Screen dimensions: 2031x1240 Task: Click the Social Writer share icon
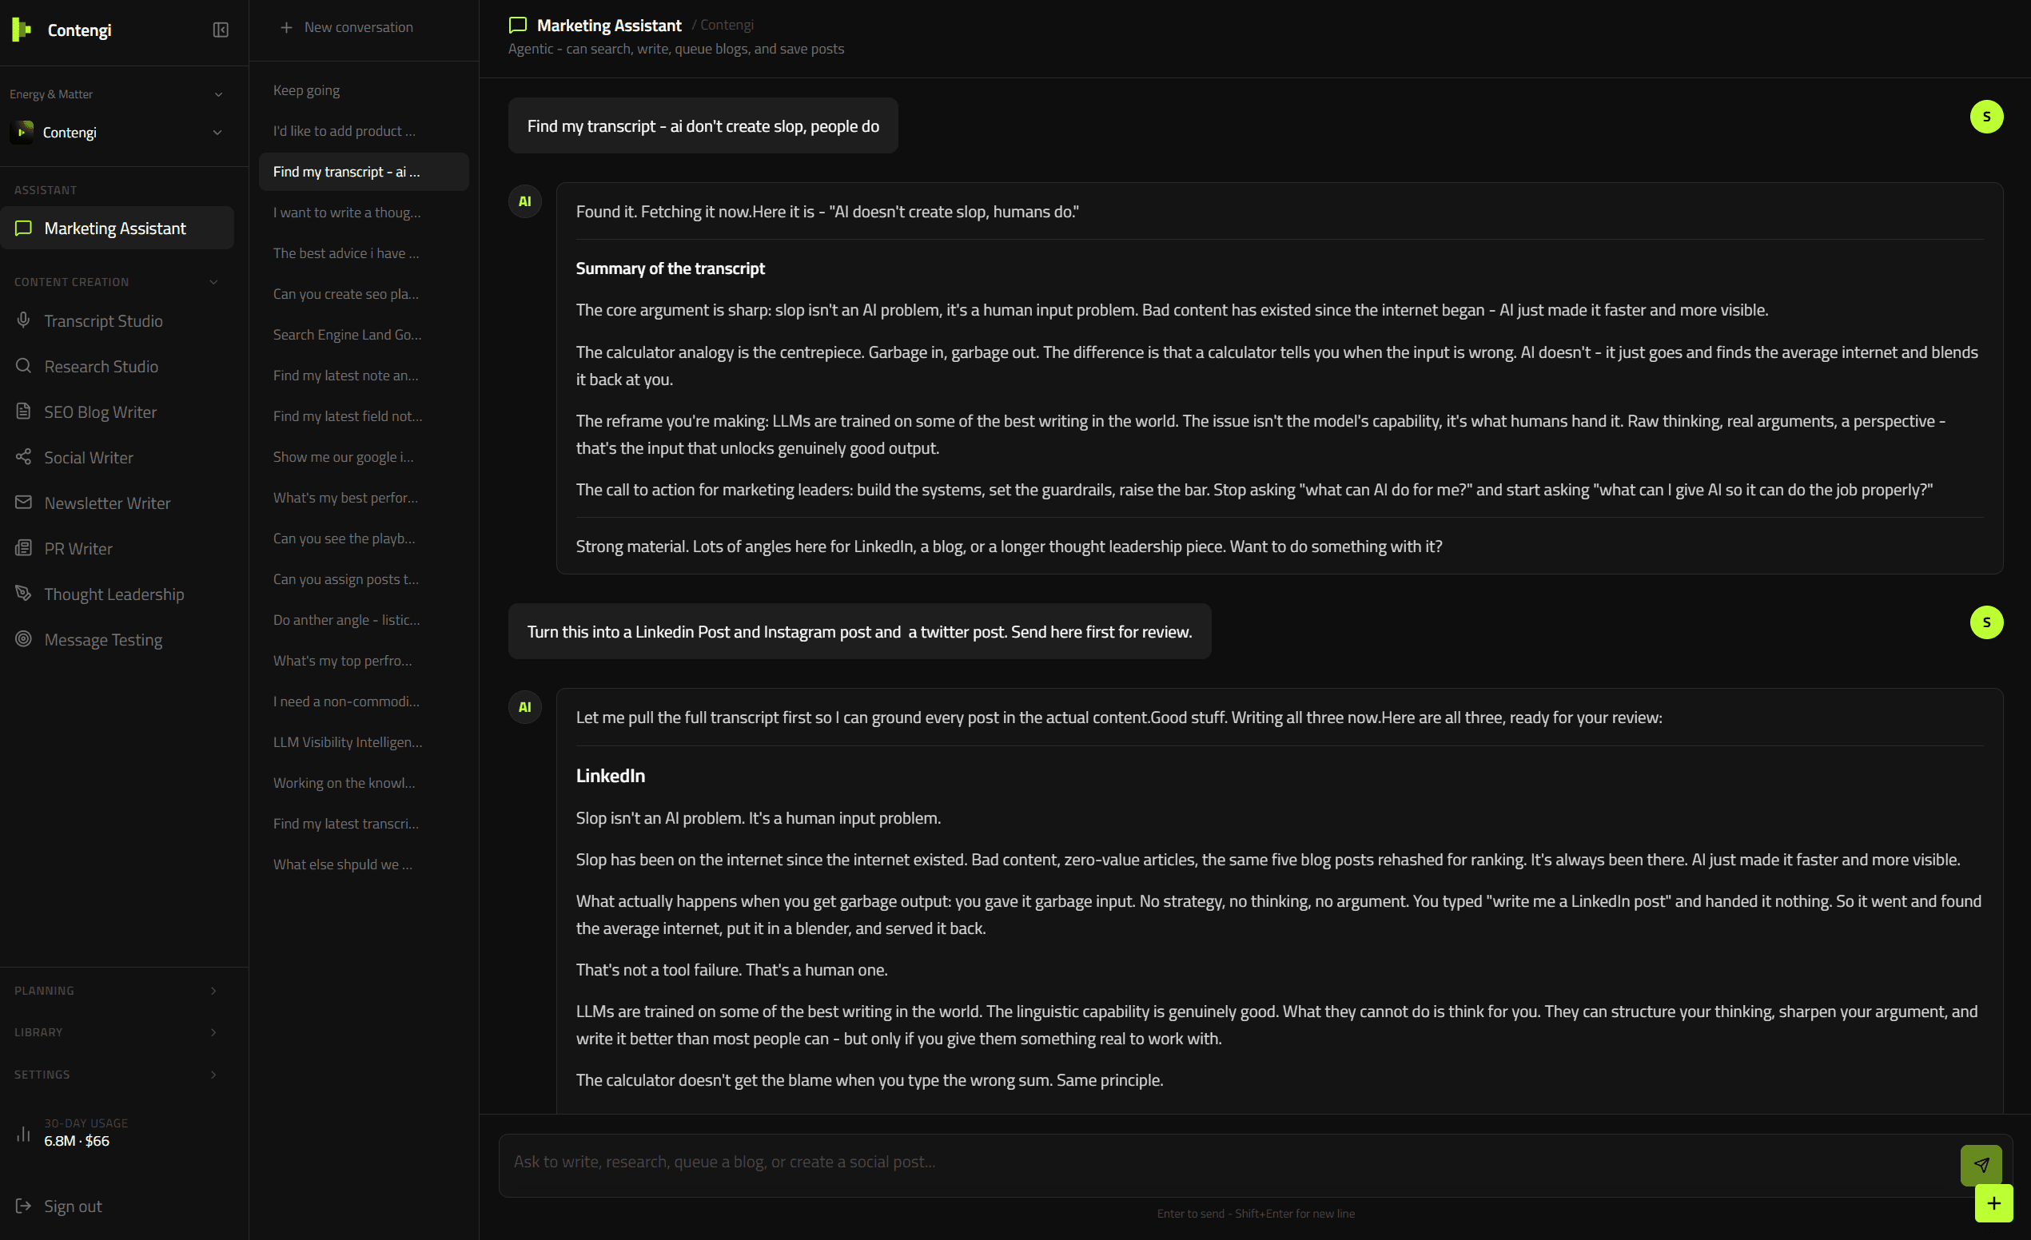coord(24,457)
